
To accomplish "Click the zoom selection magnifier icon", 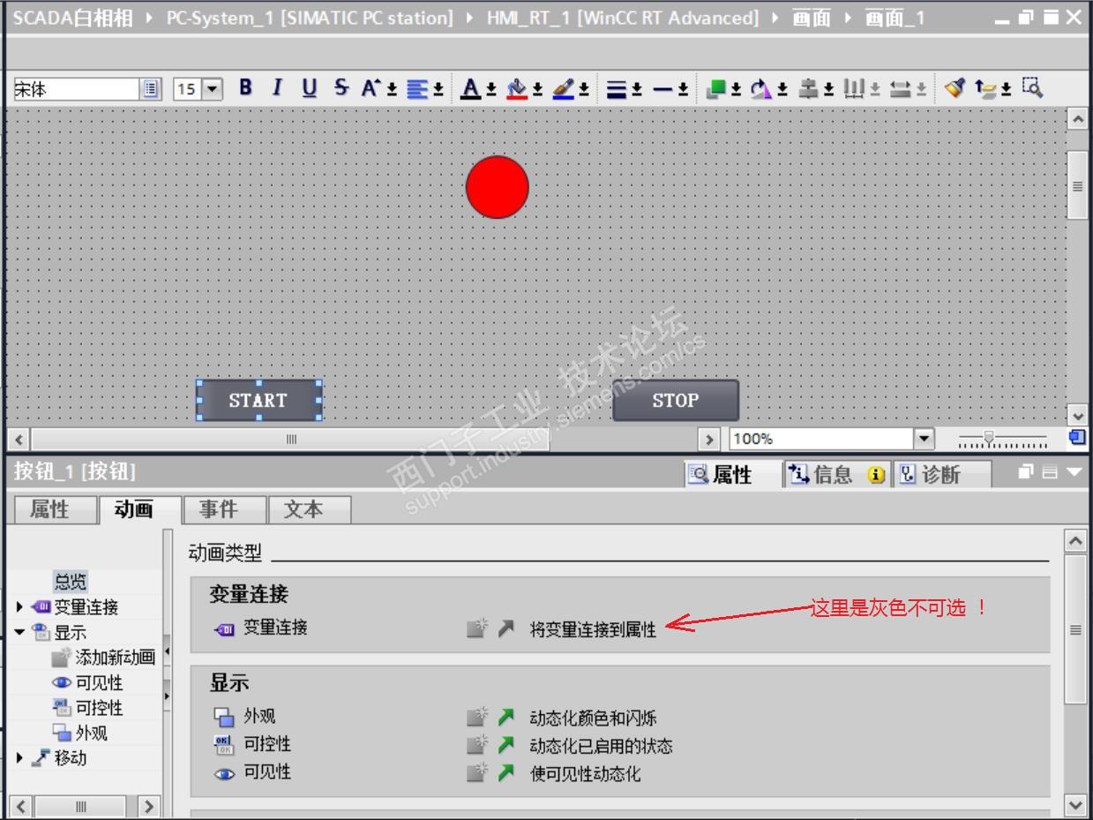I will (x=1032, y=87).
